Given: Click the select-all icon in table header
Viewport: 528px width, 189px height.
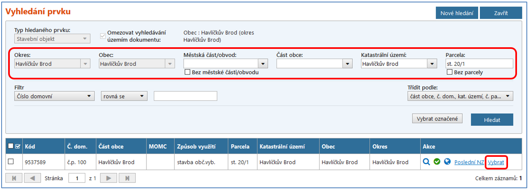Looking at the screenshot, I should tap(17, 147).
